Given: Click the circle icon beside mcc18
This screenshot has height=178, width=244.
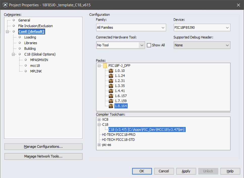Looking at the screenshot, I should (25, 65).
